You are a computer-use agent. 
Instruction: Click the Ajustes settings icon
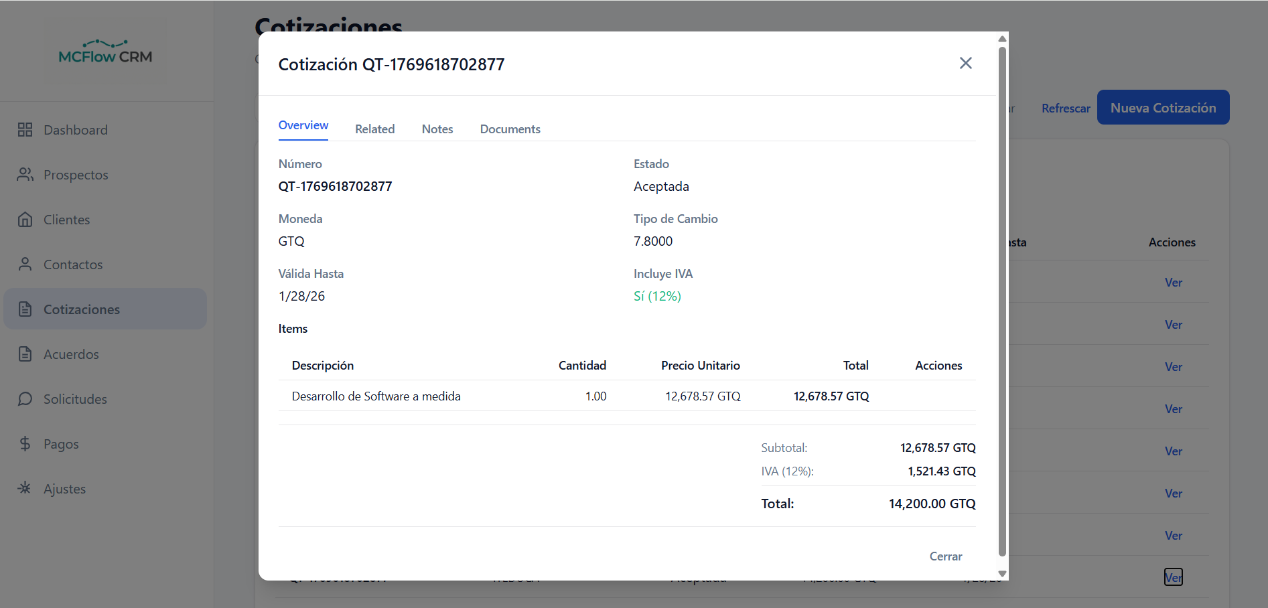25,488
